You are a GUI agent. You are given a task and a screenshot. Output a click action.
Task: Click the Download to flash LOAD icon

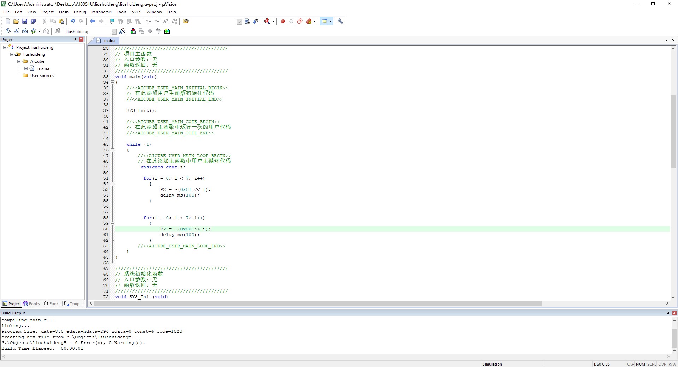click(58, 31)
